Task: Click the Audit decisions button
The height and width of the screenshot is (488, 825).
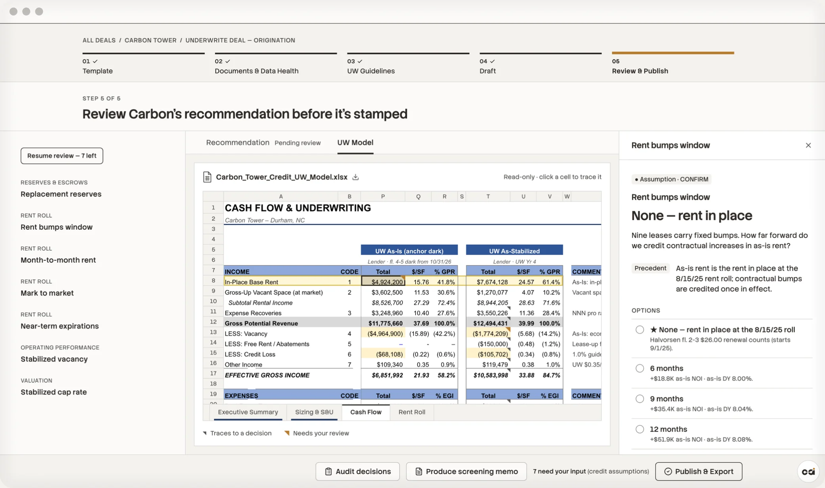Action: tap(357, 471)
